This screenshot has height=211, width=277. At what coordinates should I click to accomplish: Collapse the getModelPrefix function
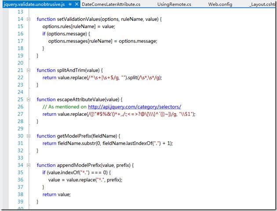[x=29, y=136]
